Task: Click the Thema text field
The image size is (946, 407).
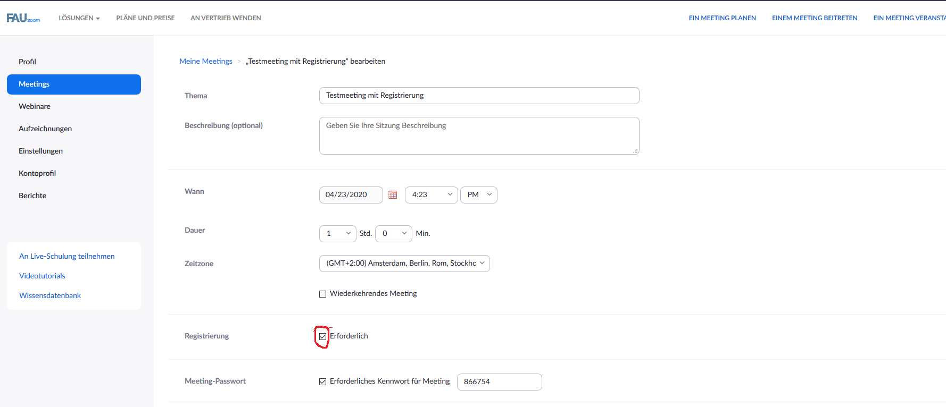Action: tap(479, 96)
